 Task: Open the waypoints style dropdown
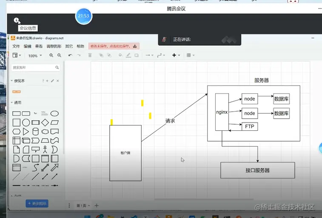[161, 55]
